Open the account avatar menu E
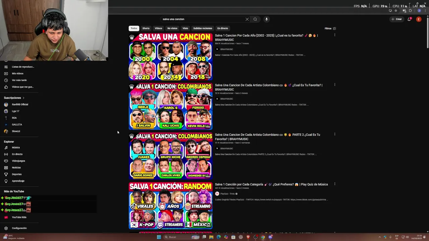Image resolution: width=429 pixels, height=241 pixels. pos(419,19)
